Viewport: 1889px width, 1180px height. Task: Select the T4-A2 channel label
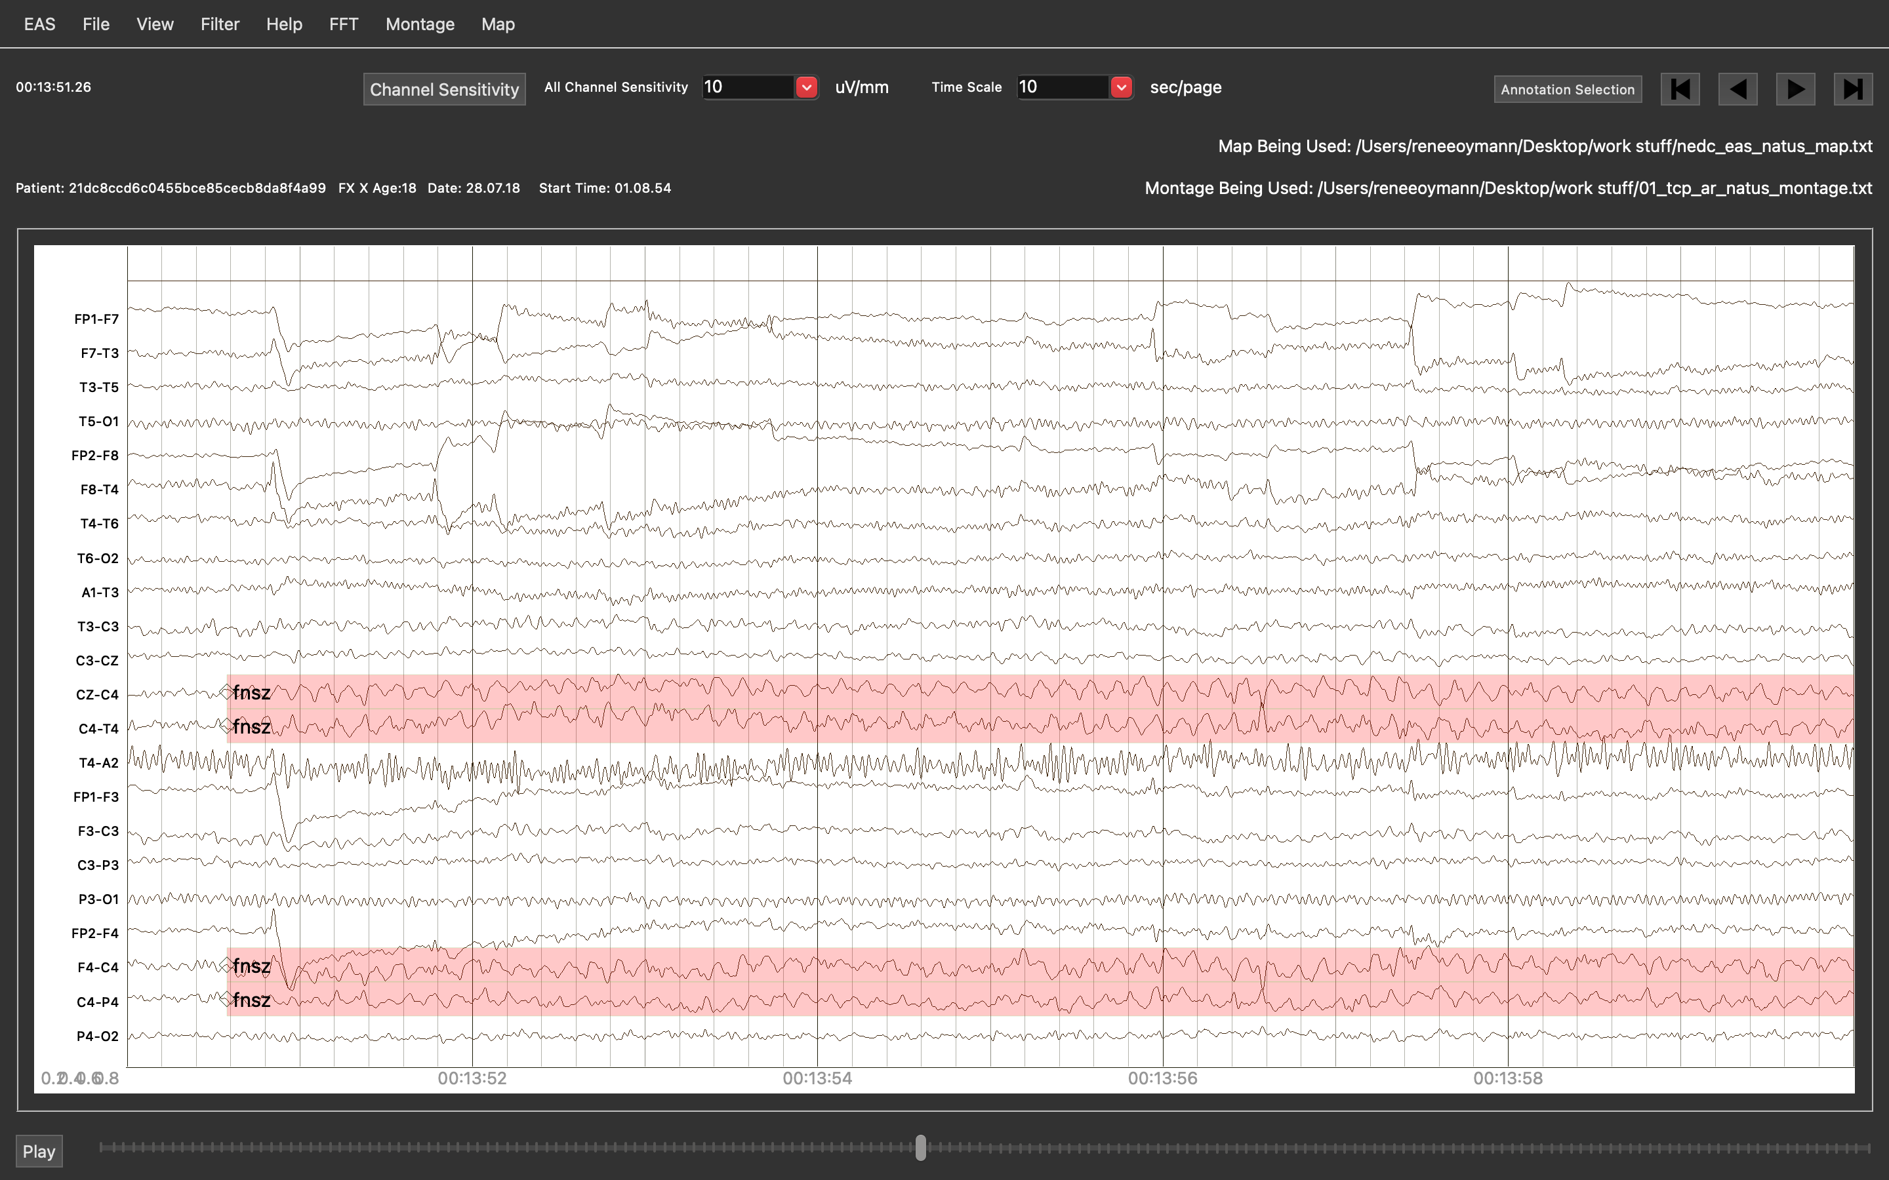point(98,762)
